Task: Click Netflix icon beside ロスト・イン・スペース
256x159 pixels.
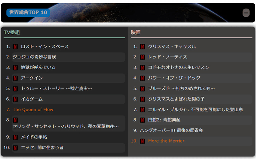Action: (15, 47)
